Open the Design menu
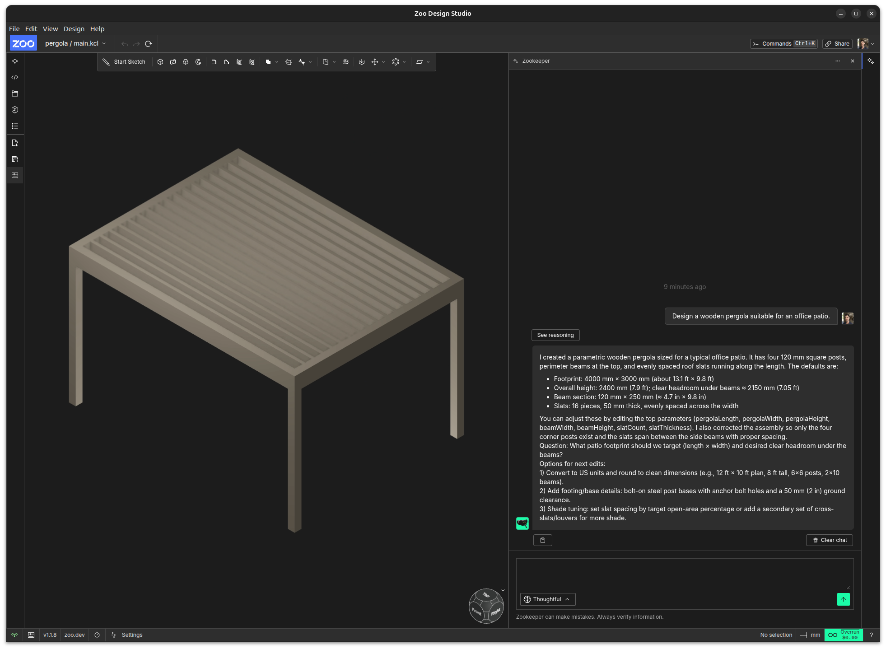The width and height of the screenshot is (886, 649). pyautogui.click(x=74, y=28)
